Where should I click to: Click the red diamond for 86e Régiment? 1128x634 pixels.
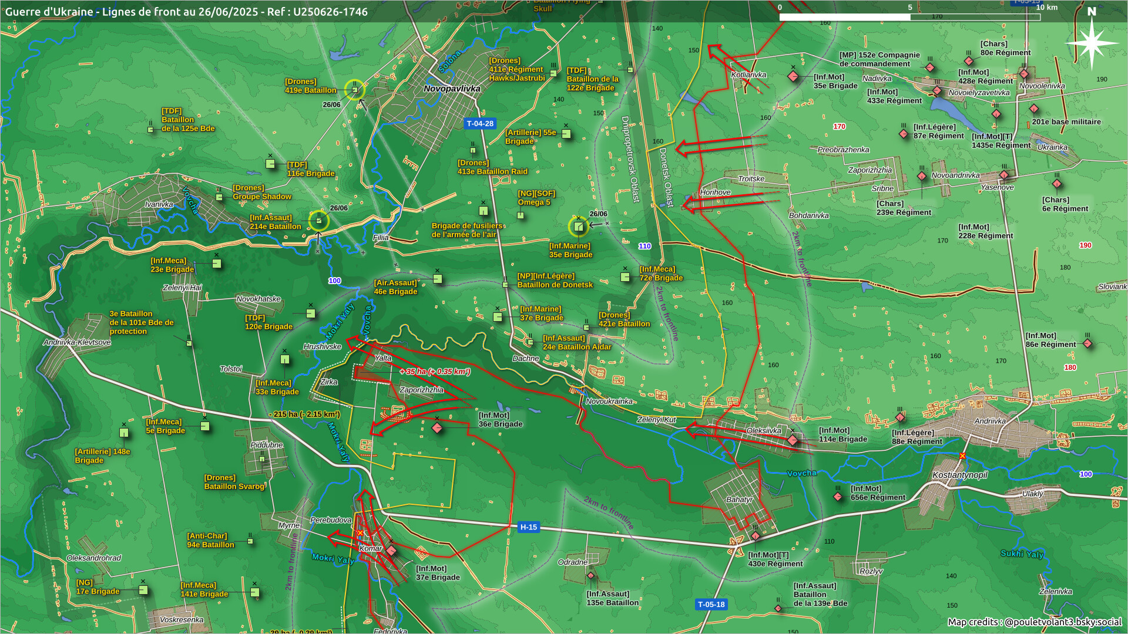[x=1087, y=343]
